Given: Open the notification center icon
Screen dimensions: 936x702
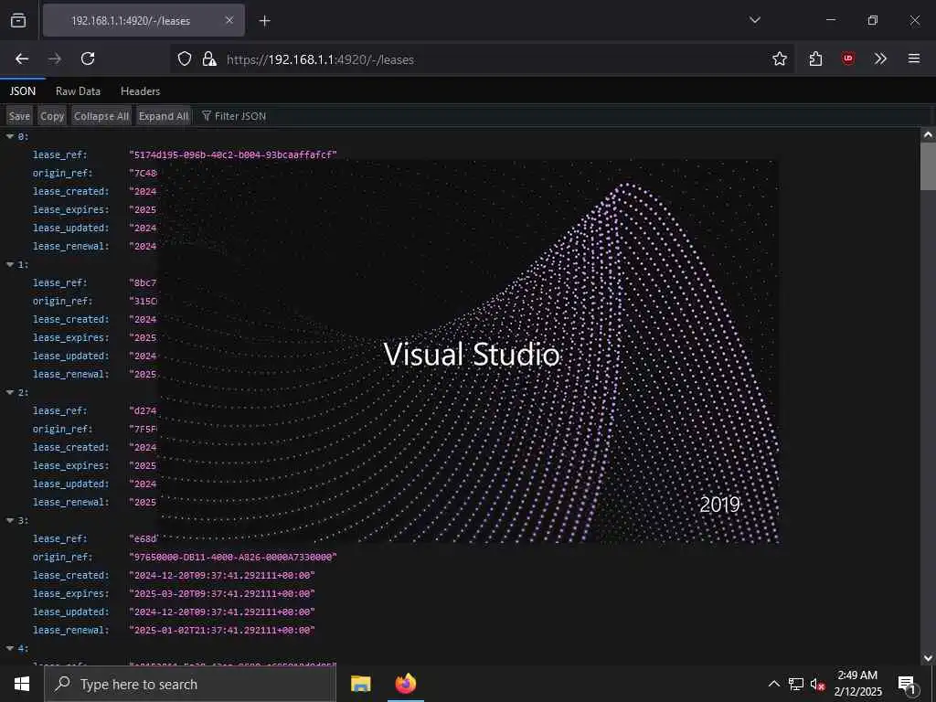Looking at the screenshot, I should 907,685.
